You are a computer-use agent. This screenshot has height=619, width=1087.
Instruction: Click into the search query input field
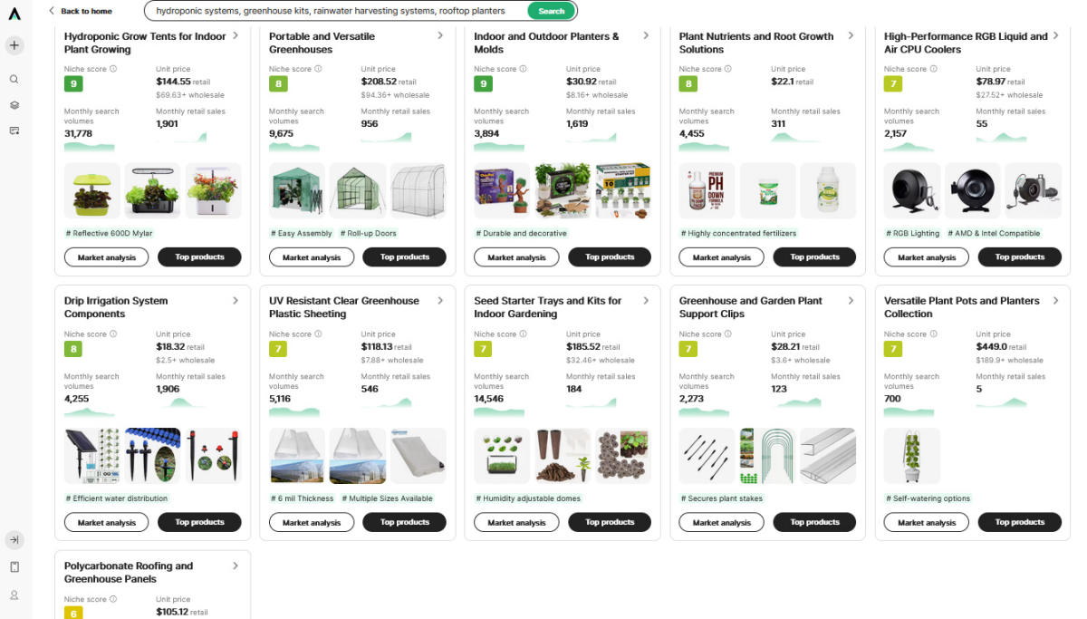(335, 11)
